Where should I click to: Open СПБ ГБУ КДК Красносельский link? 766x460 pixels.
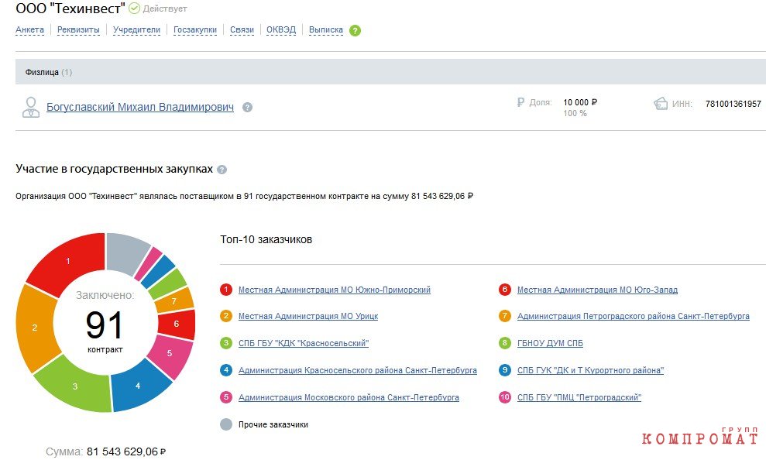(304, 343)
